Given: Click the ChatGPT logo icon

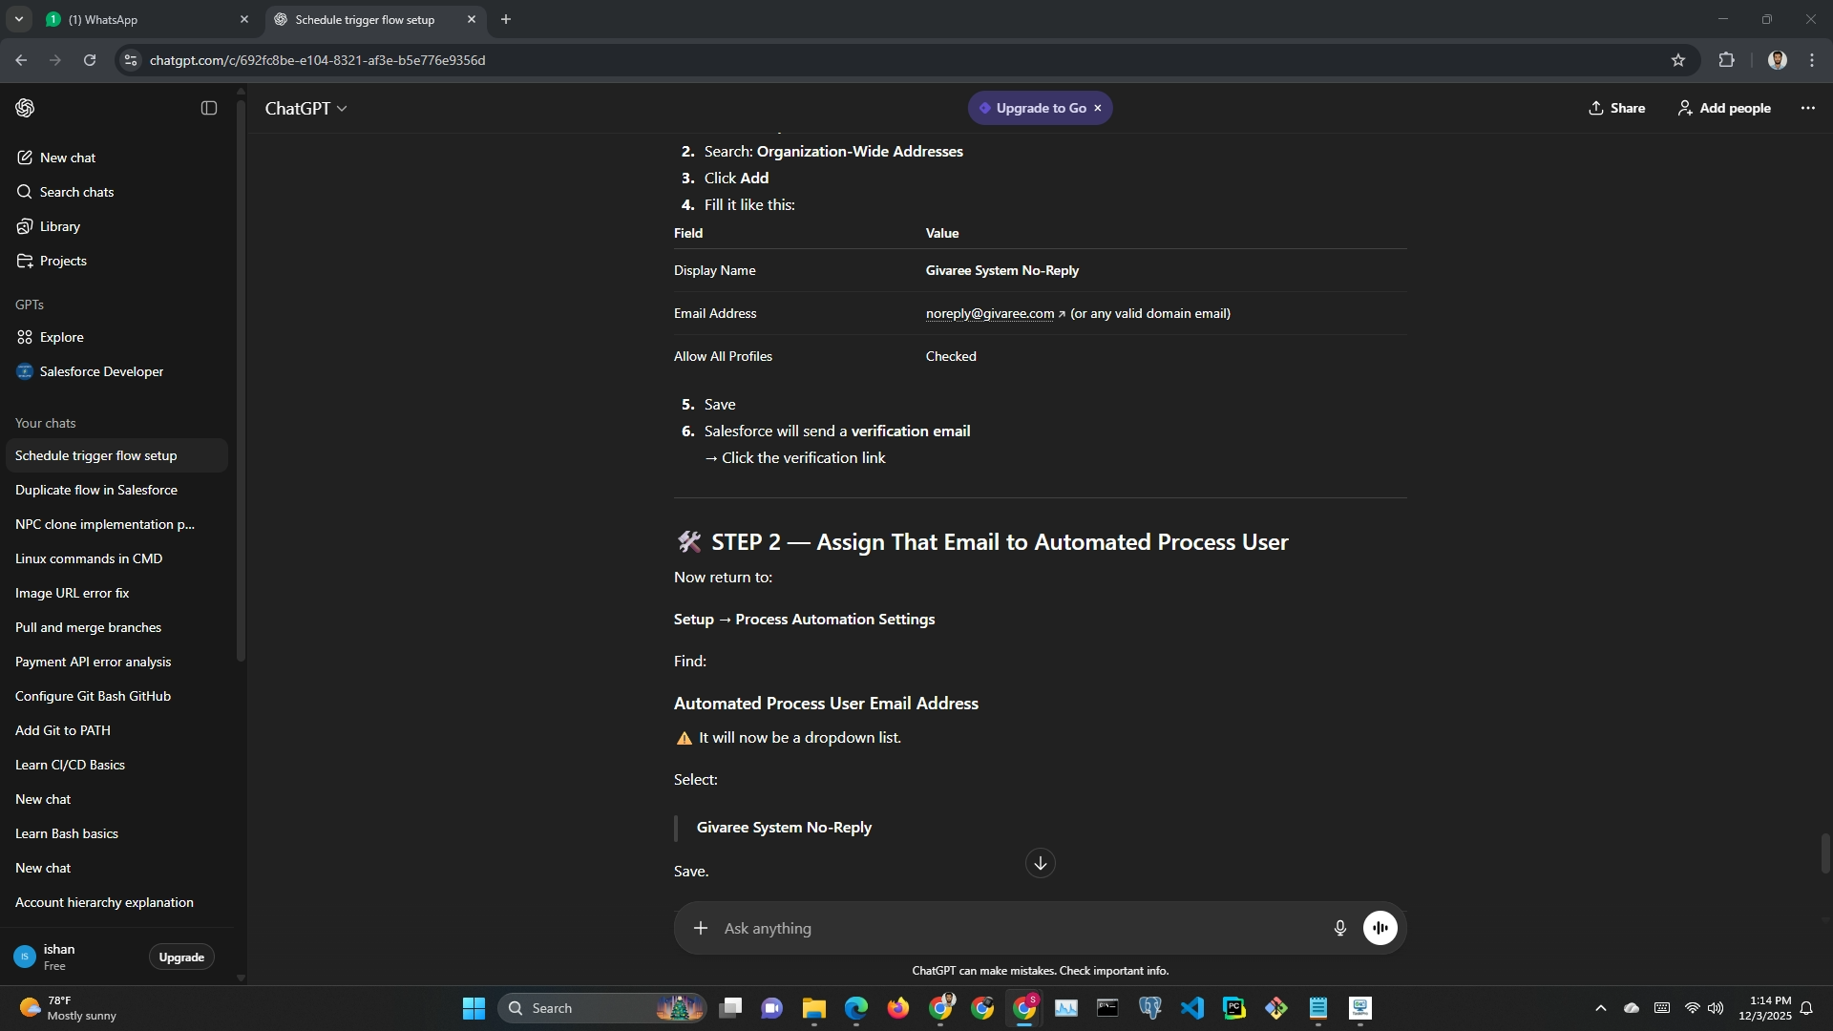Looking at the screenshot, I should coord(25,108).
